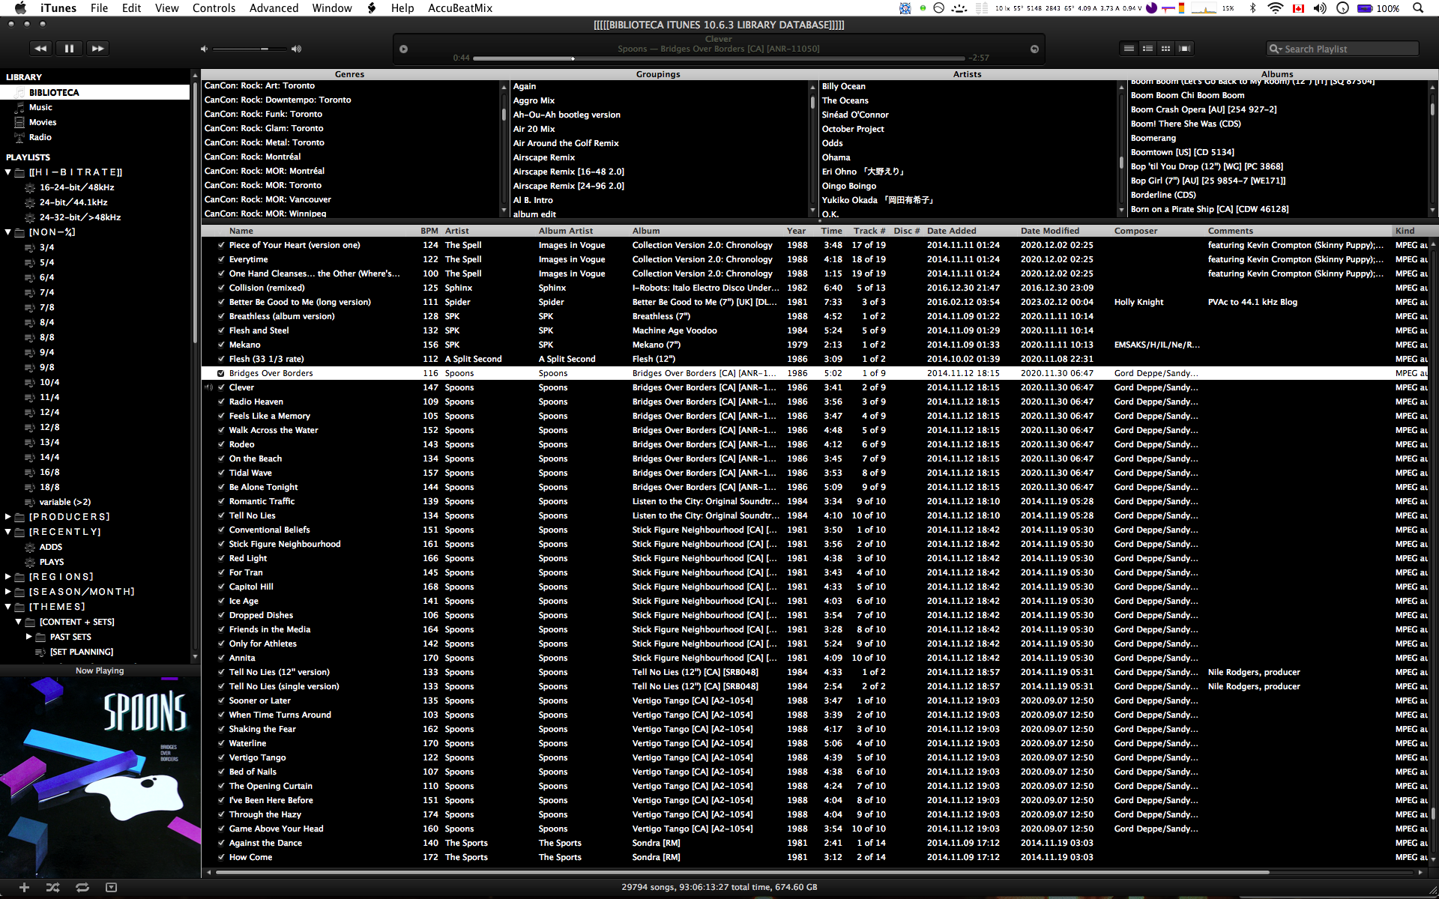1439x899 pixels.
Task: Click the low volume speaker icon
Action: tap(204, 49)
